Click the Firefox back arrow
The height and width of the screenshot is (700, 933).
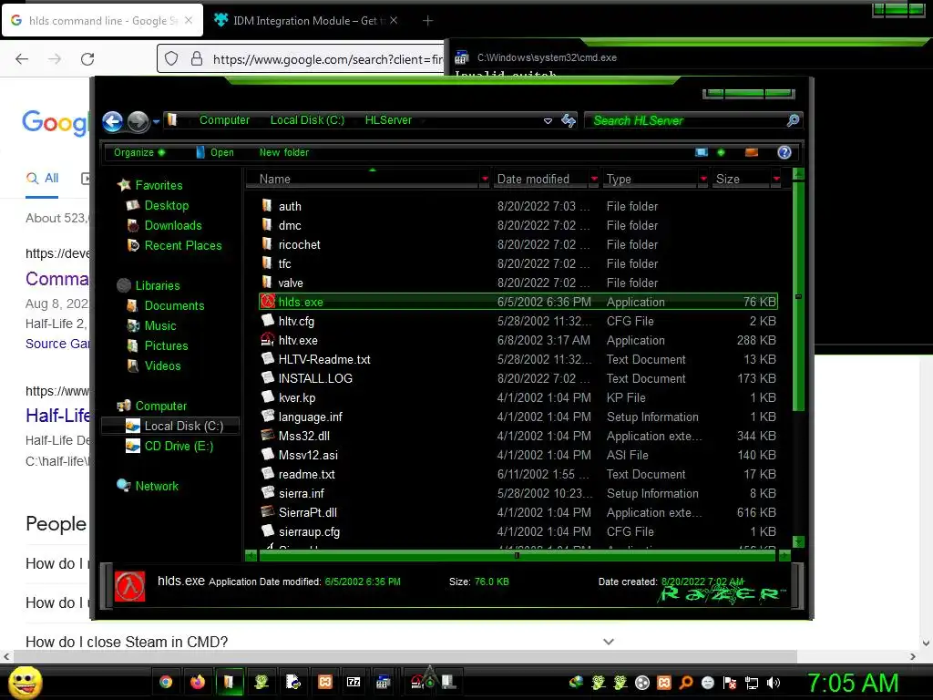[x=22, y=59]
